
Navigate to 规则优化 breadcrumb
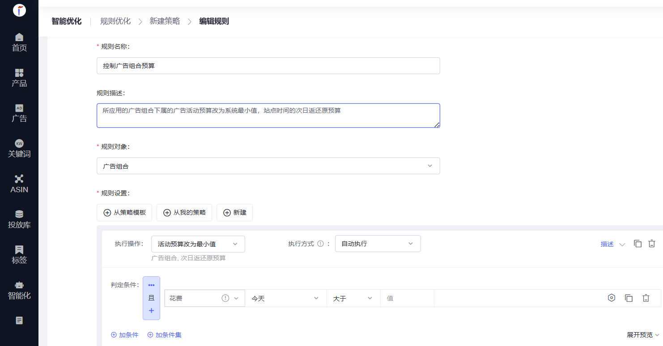click(115, 21)
